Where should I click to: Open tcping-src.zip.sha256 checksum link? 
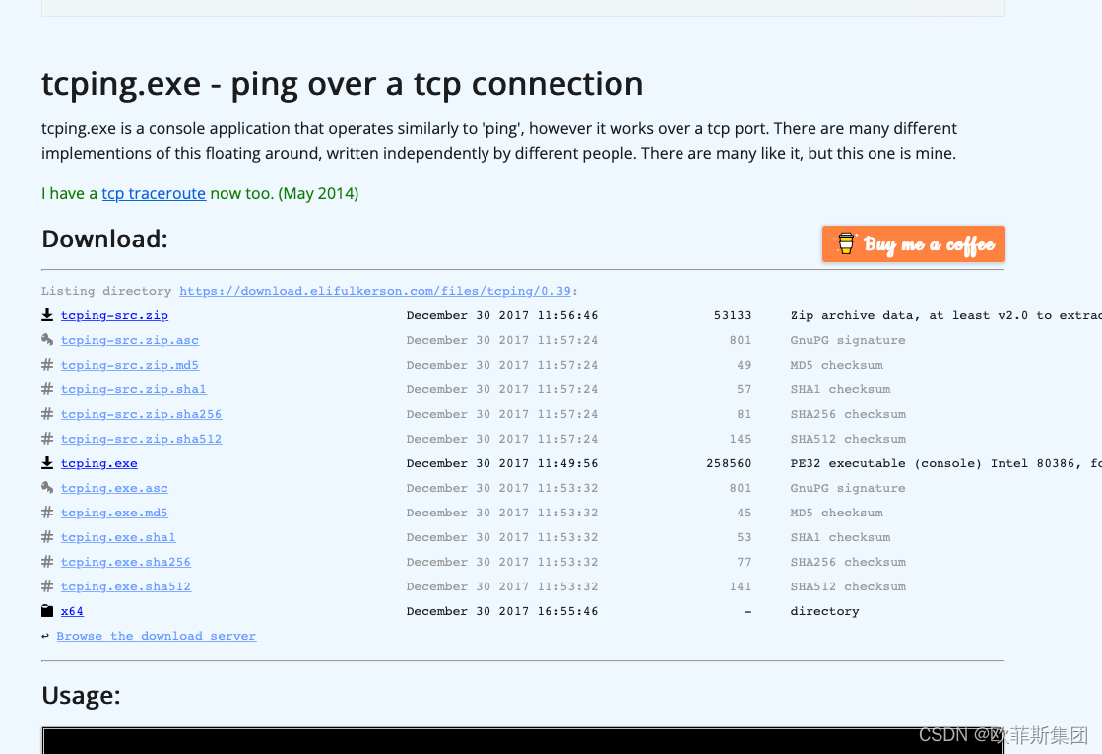click(x=141, y=414)
